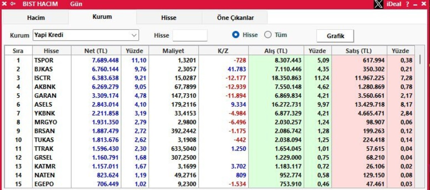Sort by the Net (TL) column header
The width and height of the screenshot is (430, 190).
point(96,51)
